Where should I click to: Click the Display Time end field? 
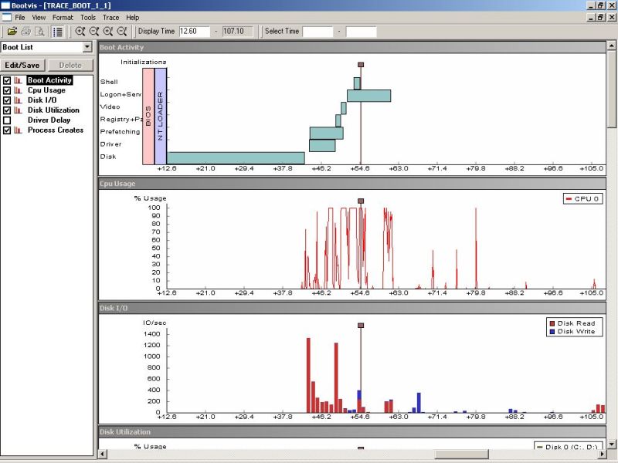(237, 32)
